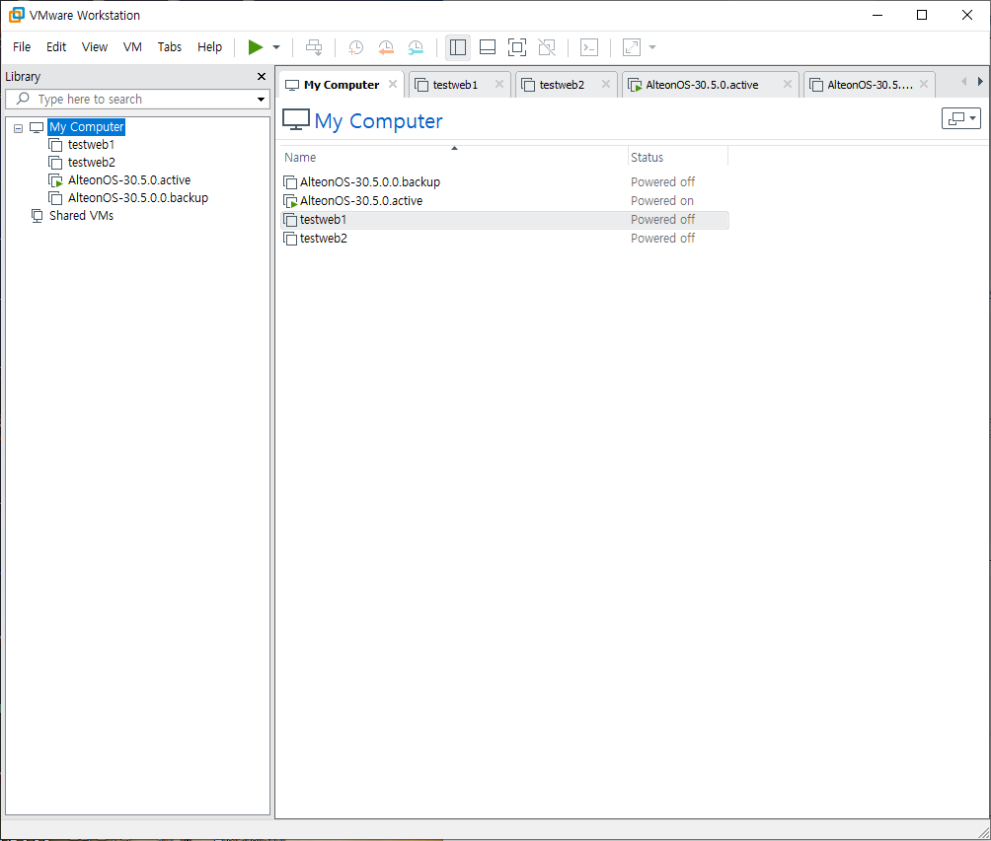Click the testweb1 VM icon in list

290,220
